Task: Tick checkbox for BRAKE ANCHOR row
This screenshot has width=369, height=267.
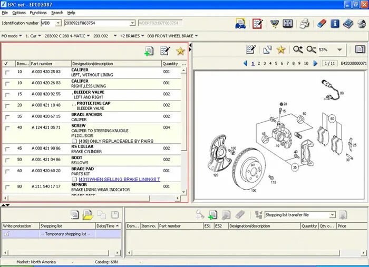Action: point(7,117)
